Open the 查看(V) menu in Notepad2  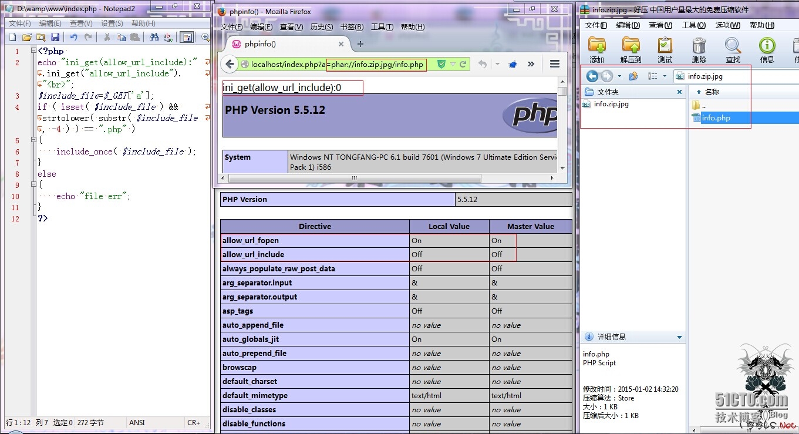[x=81, y=23]
